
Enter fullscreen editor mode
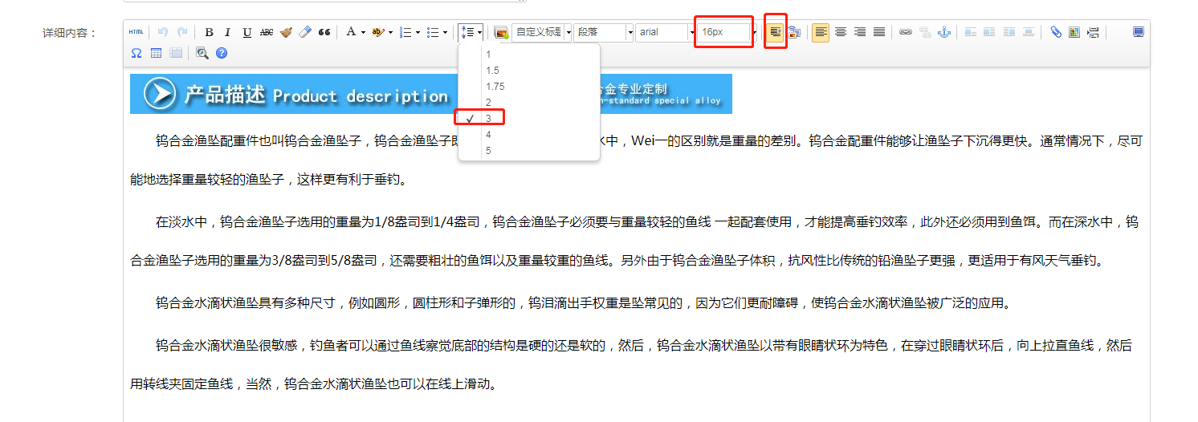(1138, 32)
